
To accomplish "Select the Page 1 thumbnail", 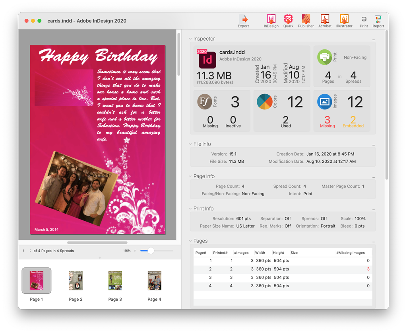I will point(36,280).
